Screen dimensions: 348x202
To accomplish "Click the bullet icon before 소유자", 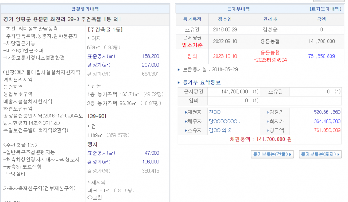I will [187, 130].
